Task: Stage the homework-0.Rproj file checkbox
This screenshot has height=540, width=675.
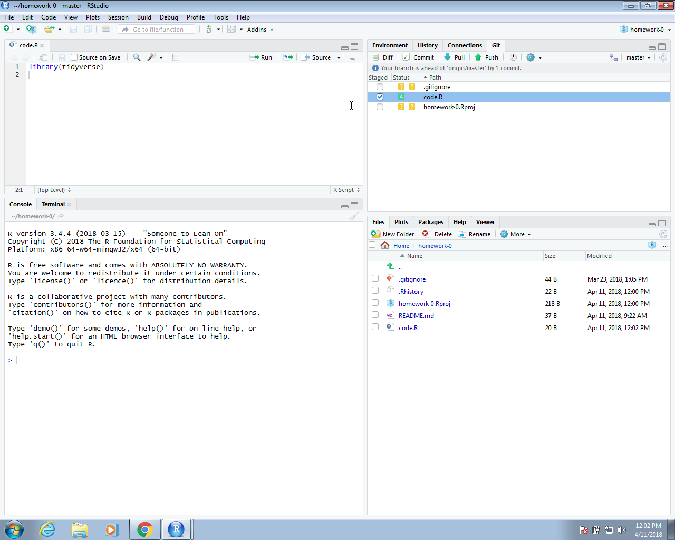Action: point(380,107)
